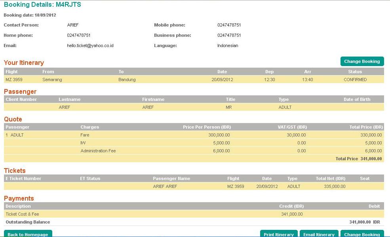Click the Administration Fee row label
This screenshot has width=390, height=237.
click(x=98, y=151)
